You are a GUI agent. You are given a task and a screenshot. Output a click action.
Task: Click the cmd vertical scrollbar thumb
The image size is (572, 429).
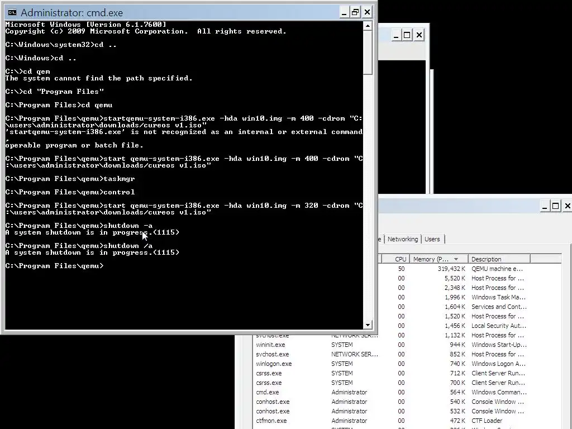pos(368,53)
